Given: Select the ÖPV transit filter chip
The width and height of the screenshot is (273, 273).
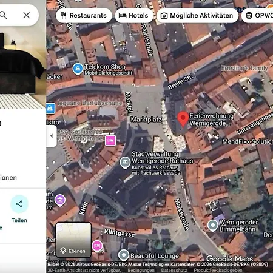Looking at the screenshot, I should pos(257,16).
